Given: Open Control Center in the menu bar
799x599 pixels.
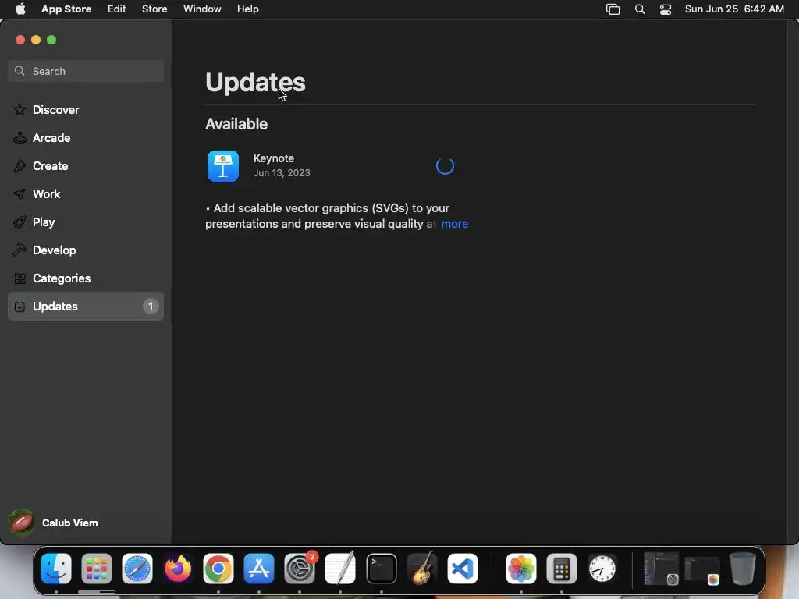Looking at the screenshot, I should [665, 9].
